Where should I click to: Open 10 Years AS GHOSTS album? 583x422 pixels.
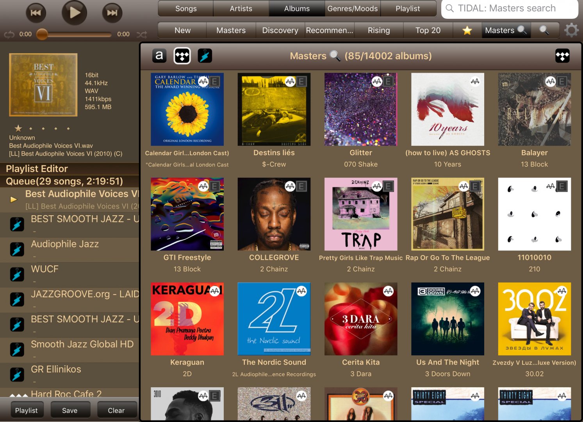[x=448, y=109]
